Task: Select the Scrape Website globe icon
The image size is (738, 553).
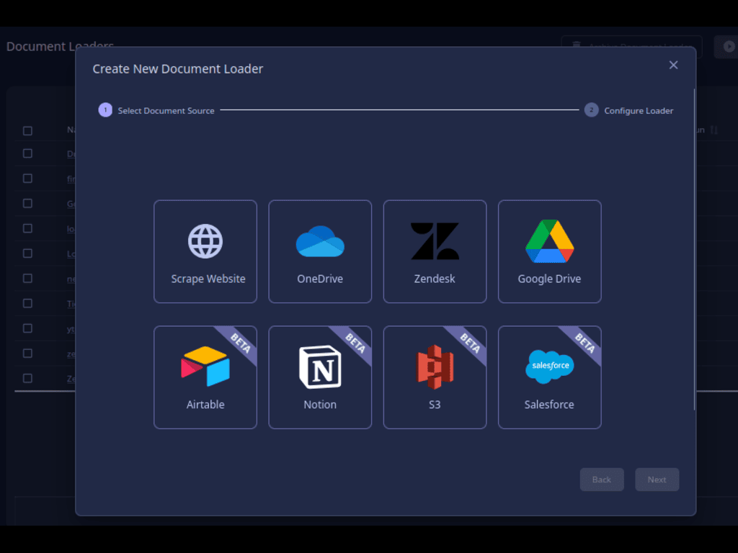Action: coord(205,240)
